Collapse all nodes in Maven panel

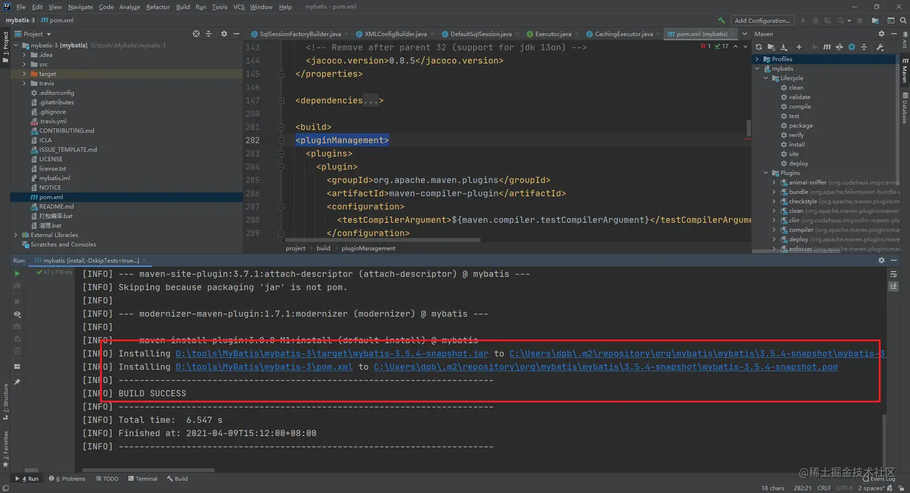pos(864,47)
